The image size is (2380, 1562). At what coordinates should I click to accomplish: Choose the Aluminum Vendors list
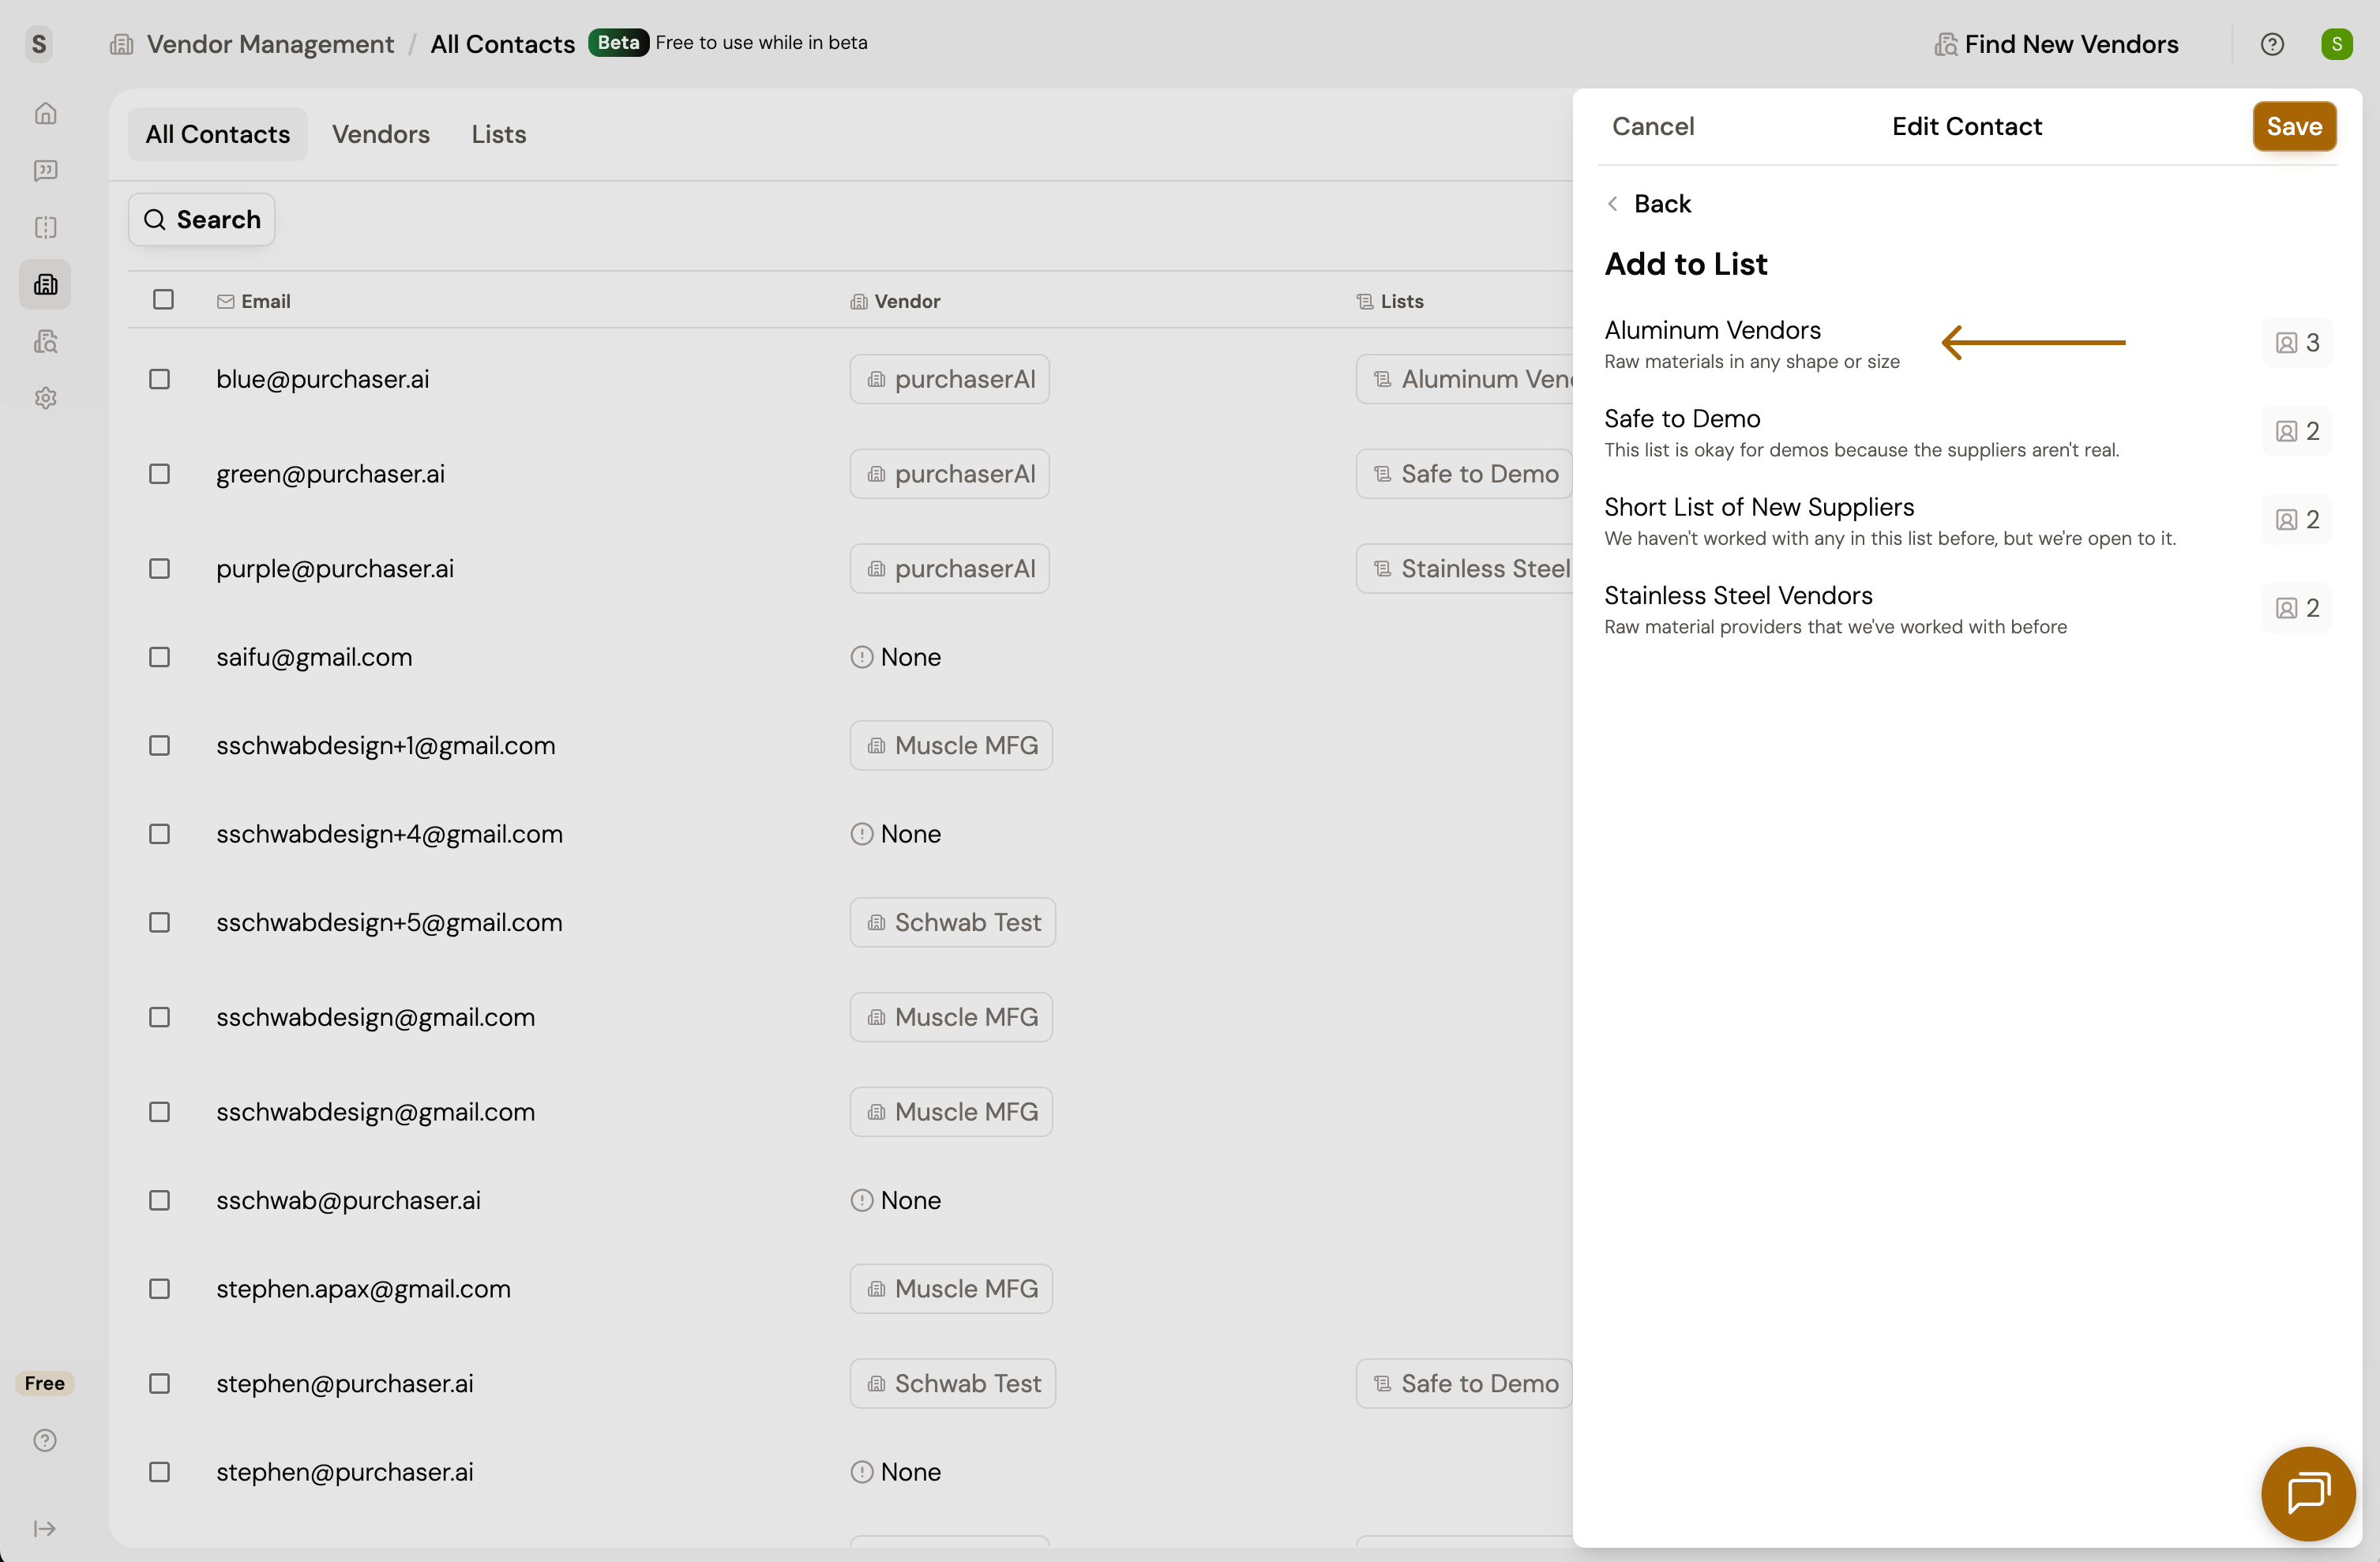(1751, 343)
